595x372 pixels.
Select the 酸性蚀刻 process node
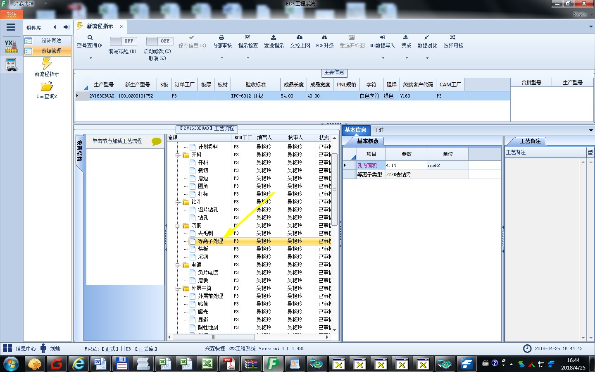[x=208, y=327]
